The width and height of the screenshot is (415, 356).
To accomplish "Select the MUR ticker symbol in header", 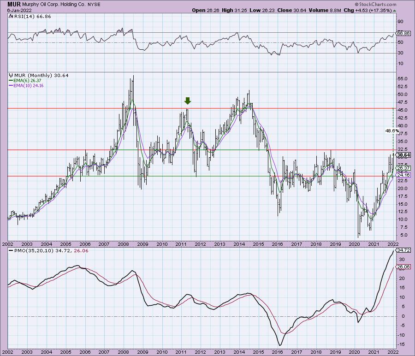I will click(14, 4).
